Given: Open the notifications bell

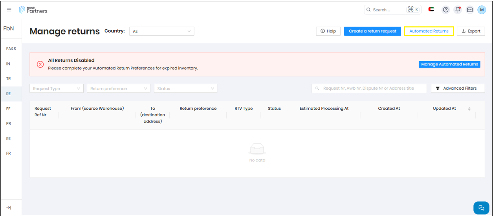Looking at the screenshot, I should [458, 10].
